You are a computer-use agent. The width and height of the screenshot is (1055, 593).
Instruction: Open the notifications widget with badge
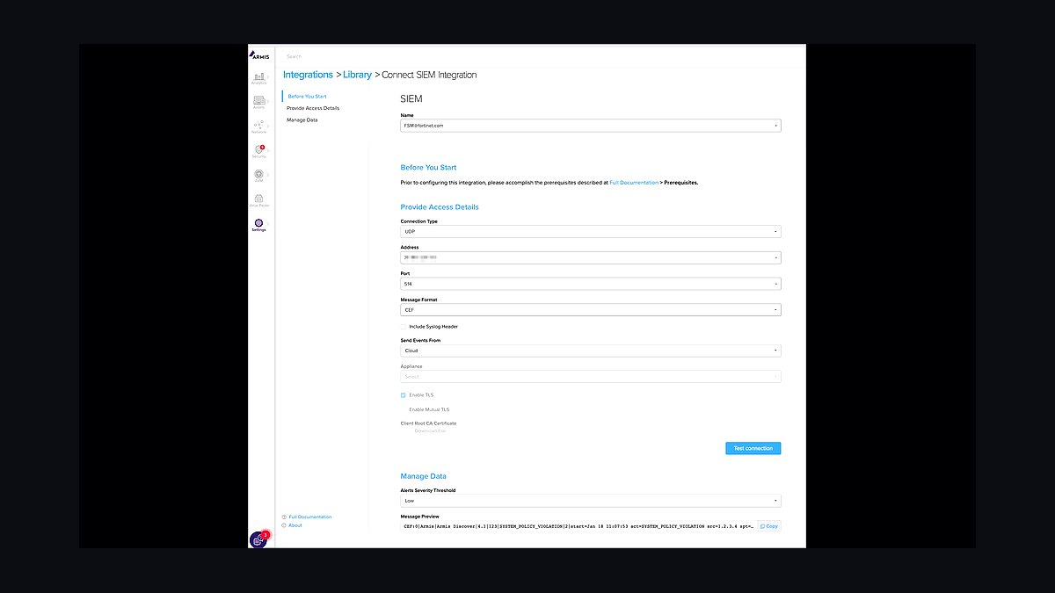coord(258,539)
